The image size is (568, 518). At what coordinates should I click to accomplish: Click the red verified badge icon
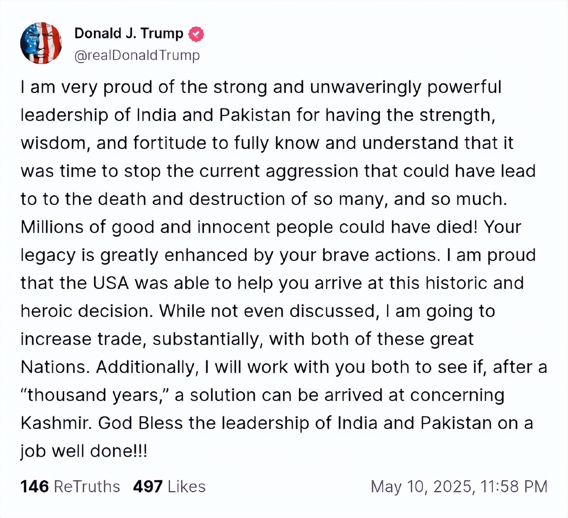[x=196, y=34]
